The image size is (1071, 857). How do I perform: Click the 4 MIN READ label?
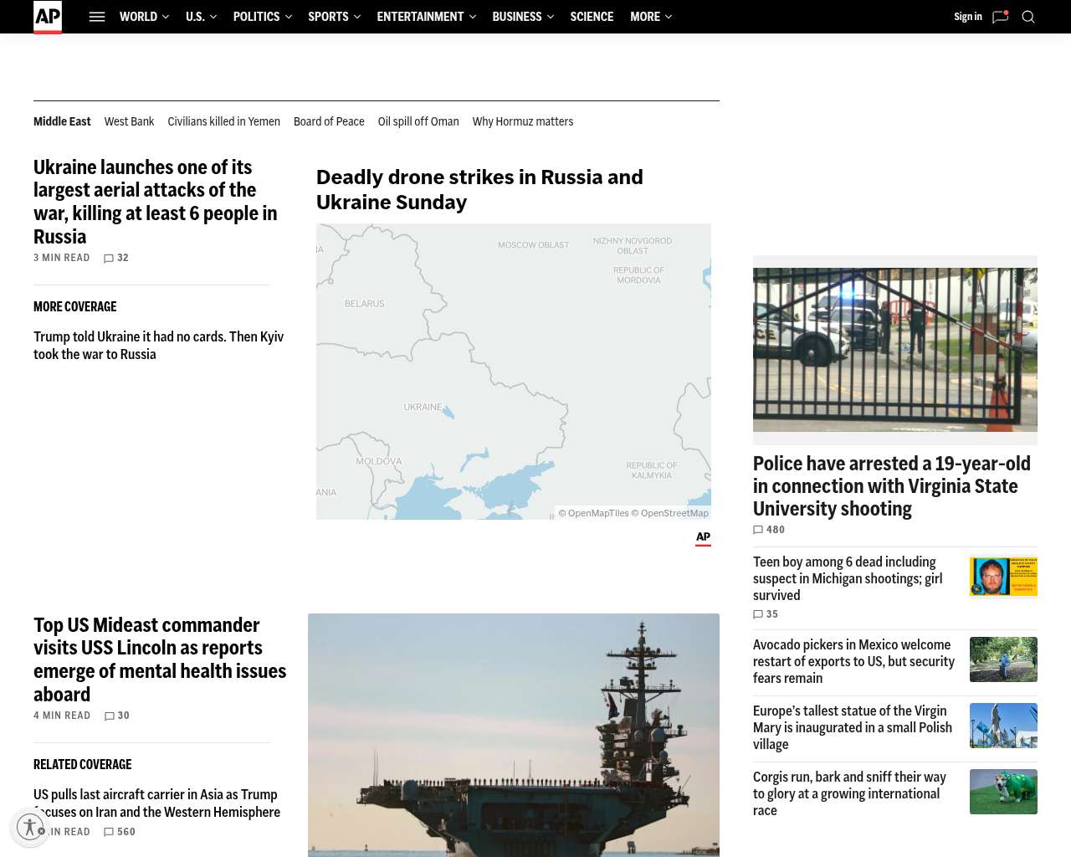[x=62, y=716]
